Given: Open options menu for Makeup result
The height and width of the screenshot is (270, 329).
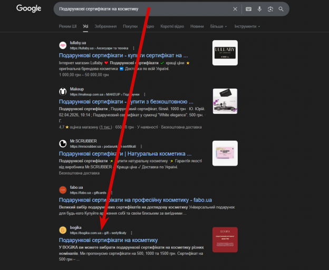Looking at the screenshot, I should (144, 94).
